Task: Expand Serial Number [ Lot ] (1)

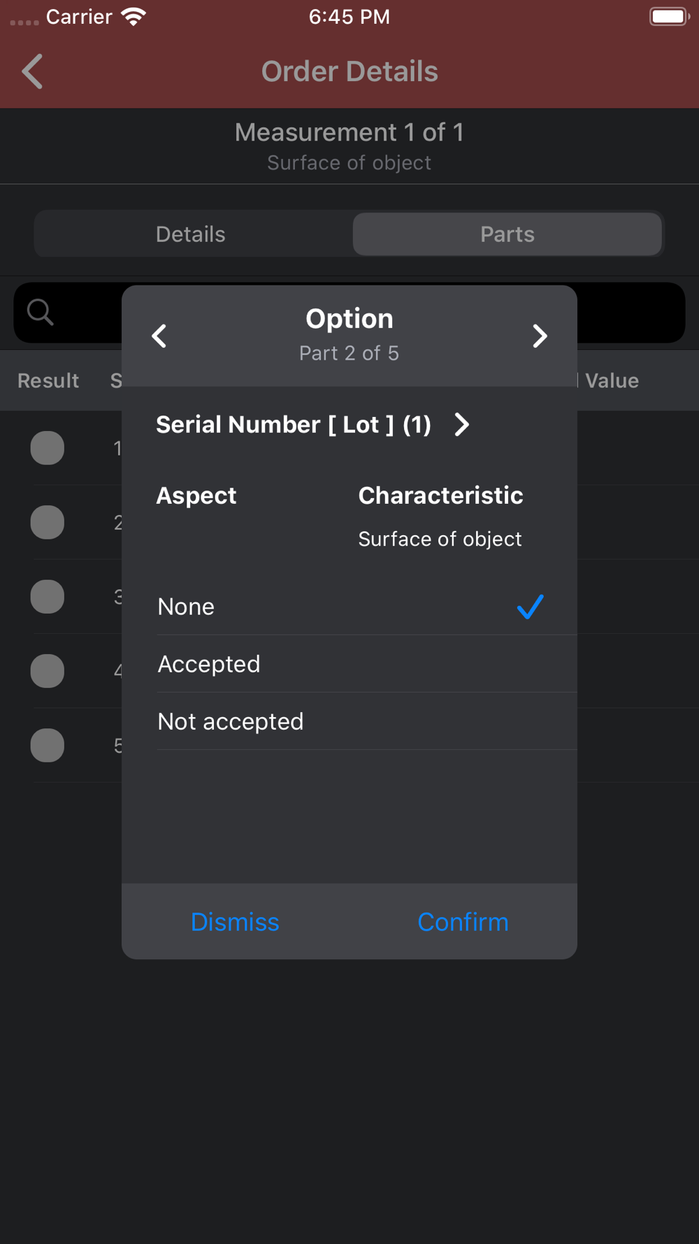Action: click(x=462, y=424)
